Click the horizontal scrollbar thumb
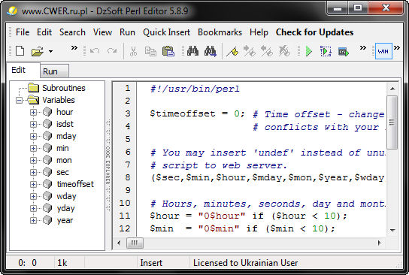The width and height of the screenshot is (409, 275). point(135,243)
